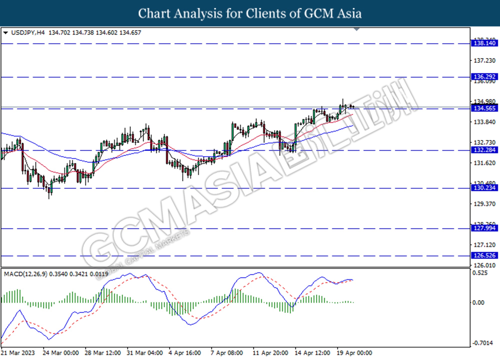Screen dimensions: 500x357
Task: Click the 28 Mar 12:00 date label
Action: point(103,353)
